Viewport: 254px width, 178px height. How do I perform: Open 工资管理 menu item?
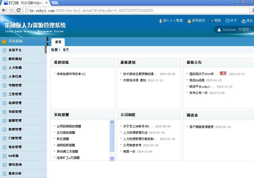pyautogui.click(x=15, y=94)
